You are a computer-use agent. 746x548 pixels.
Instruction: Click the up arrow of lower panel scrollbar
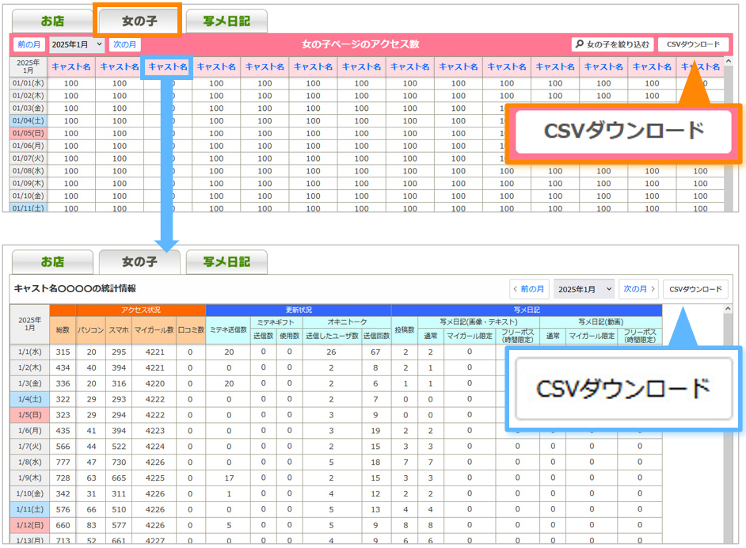729,310
